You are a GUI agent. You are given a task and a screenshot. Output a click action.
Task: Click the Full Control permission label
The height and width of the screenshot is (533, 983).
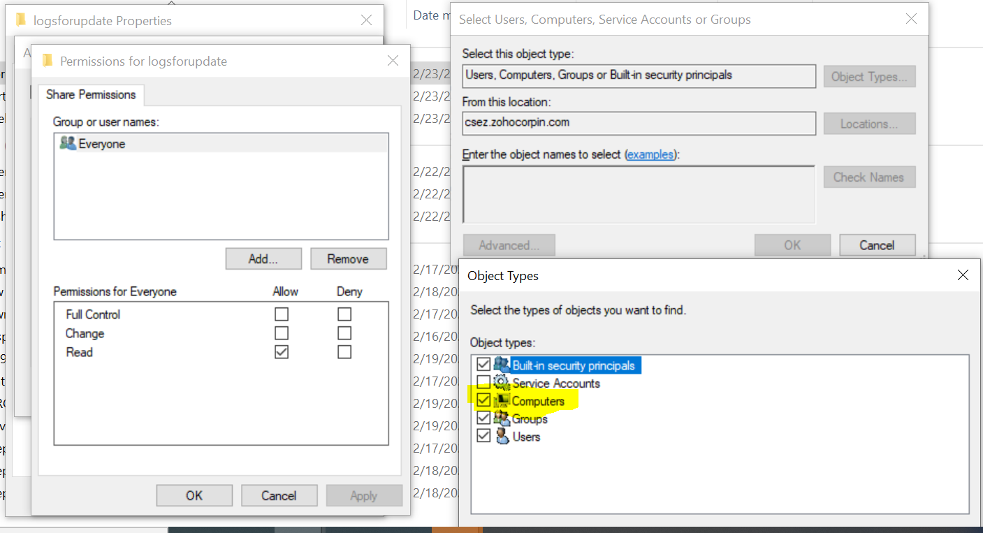pyautogui.click(x=93, y=314)
